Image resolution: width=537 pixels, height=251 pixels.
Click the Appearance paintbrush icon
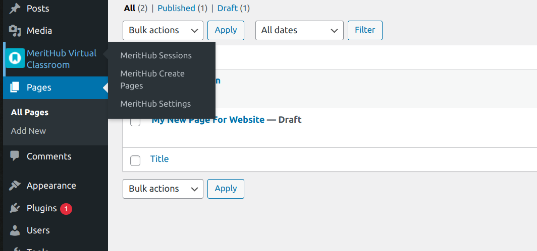pos(15,186)
